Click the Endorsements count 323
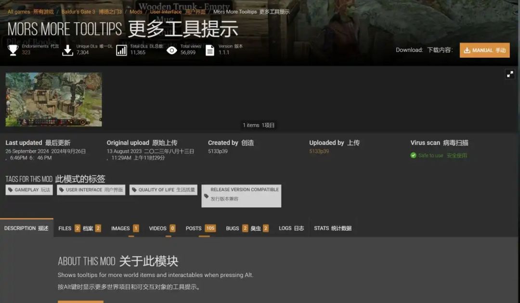Screen dimensions: 520x303 [26, 53]
